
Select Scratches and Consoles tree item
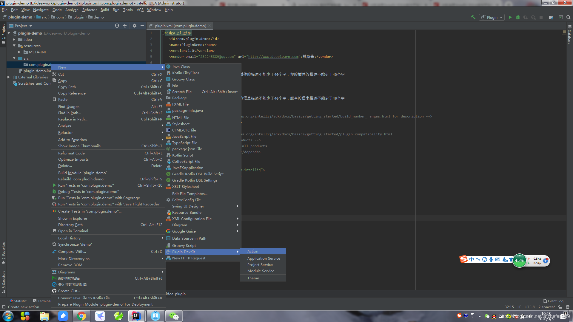tap(32, 83)
